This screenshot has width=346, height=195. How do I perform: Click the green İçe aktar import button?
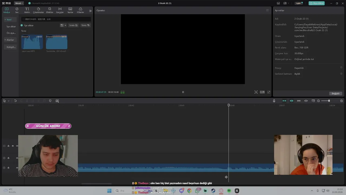27,25
